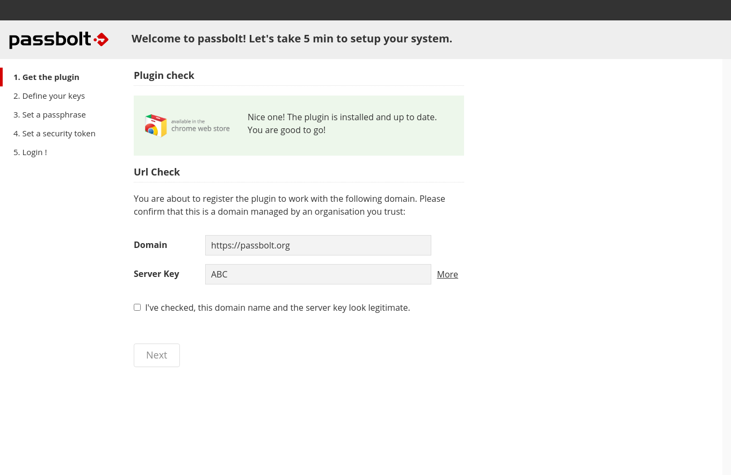Screen dimensions: 731x475
Task: Open the More link next to Server Key
Action: click(x=447, y=274)
